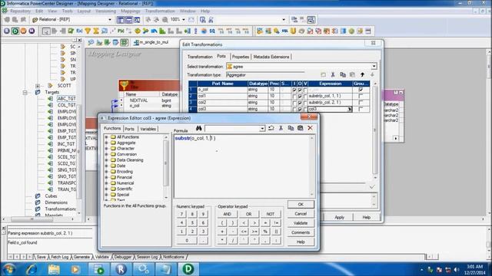The height and width of the screenshot is (276, 492).
Task: Click the binoculars find icon in Expression Editor
Action: coord(198,128)
